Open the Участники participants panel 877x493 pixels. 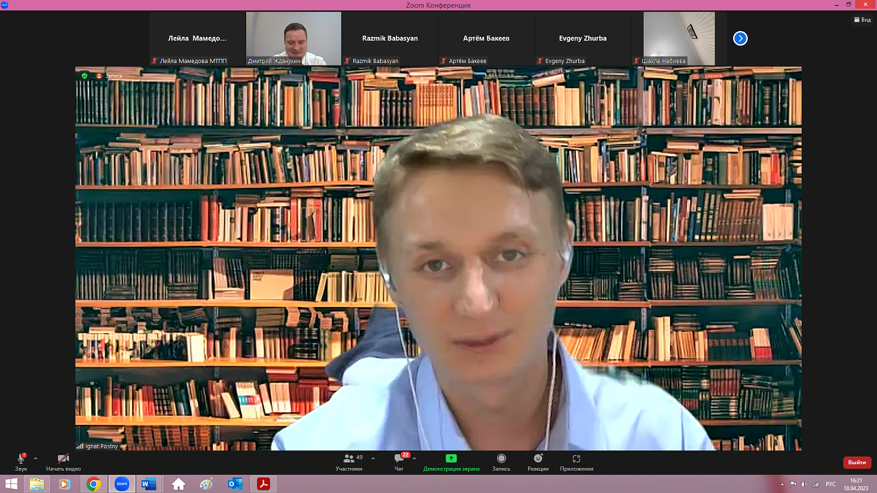point(349,459)
